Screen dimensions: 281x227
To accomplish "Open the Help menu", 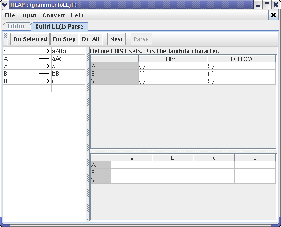I will click(77, 15).
